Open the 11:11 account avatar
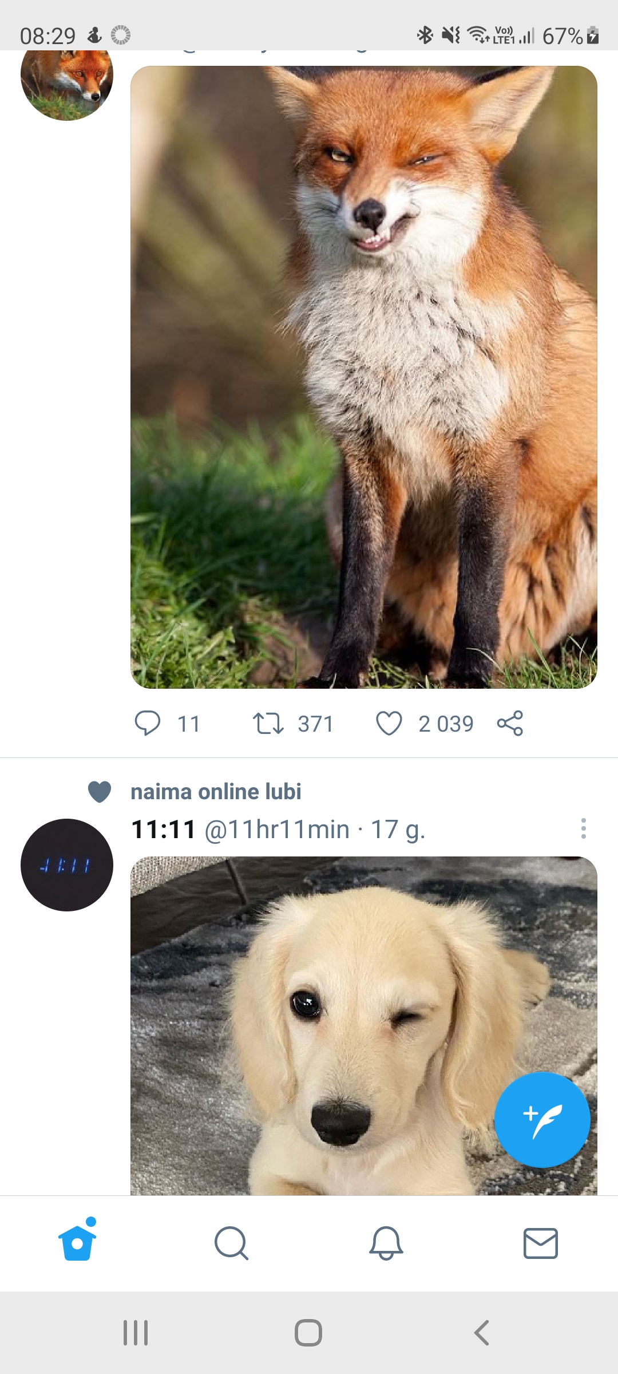Viewport: 618px width, 1374px height. tap(67, 864)
